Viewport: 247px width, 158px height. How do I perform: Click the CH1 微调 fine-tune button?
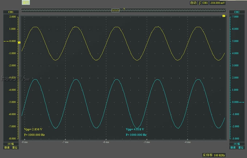pyautogui.click(x=7, y=147)
